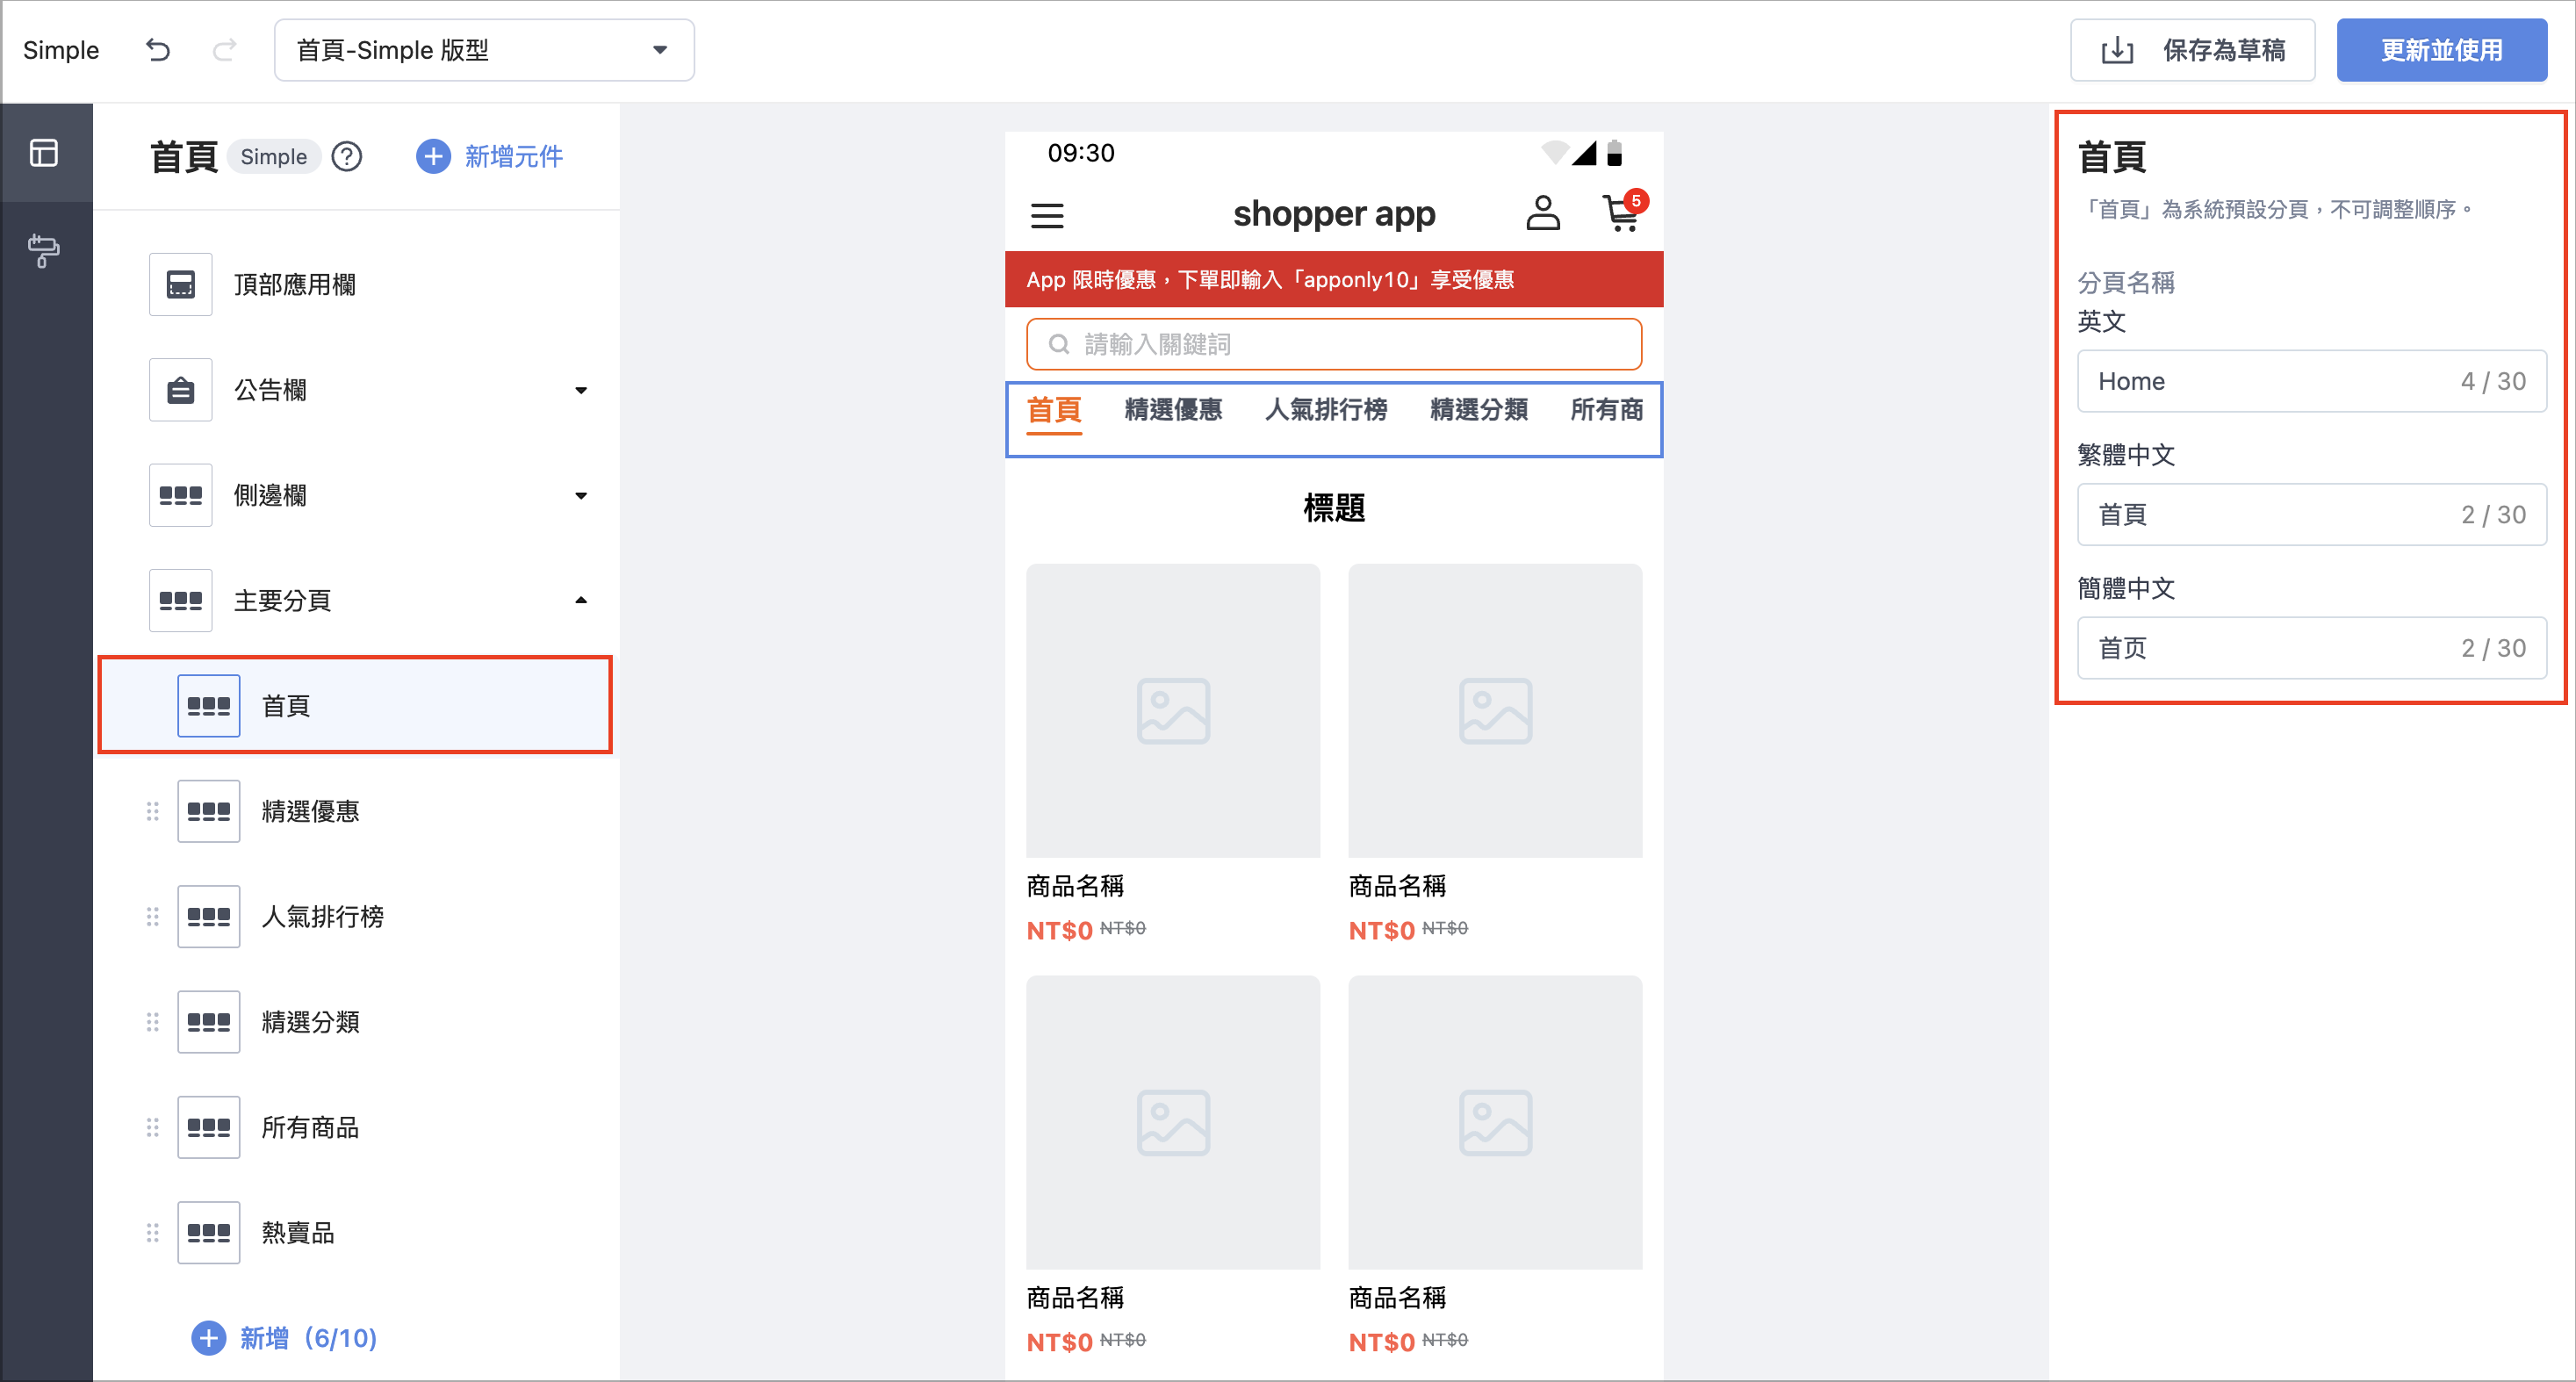2576x1382 pixels.
Task: Select the 精選優惠 tab in preview
Action: coord(1173,410)
